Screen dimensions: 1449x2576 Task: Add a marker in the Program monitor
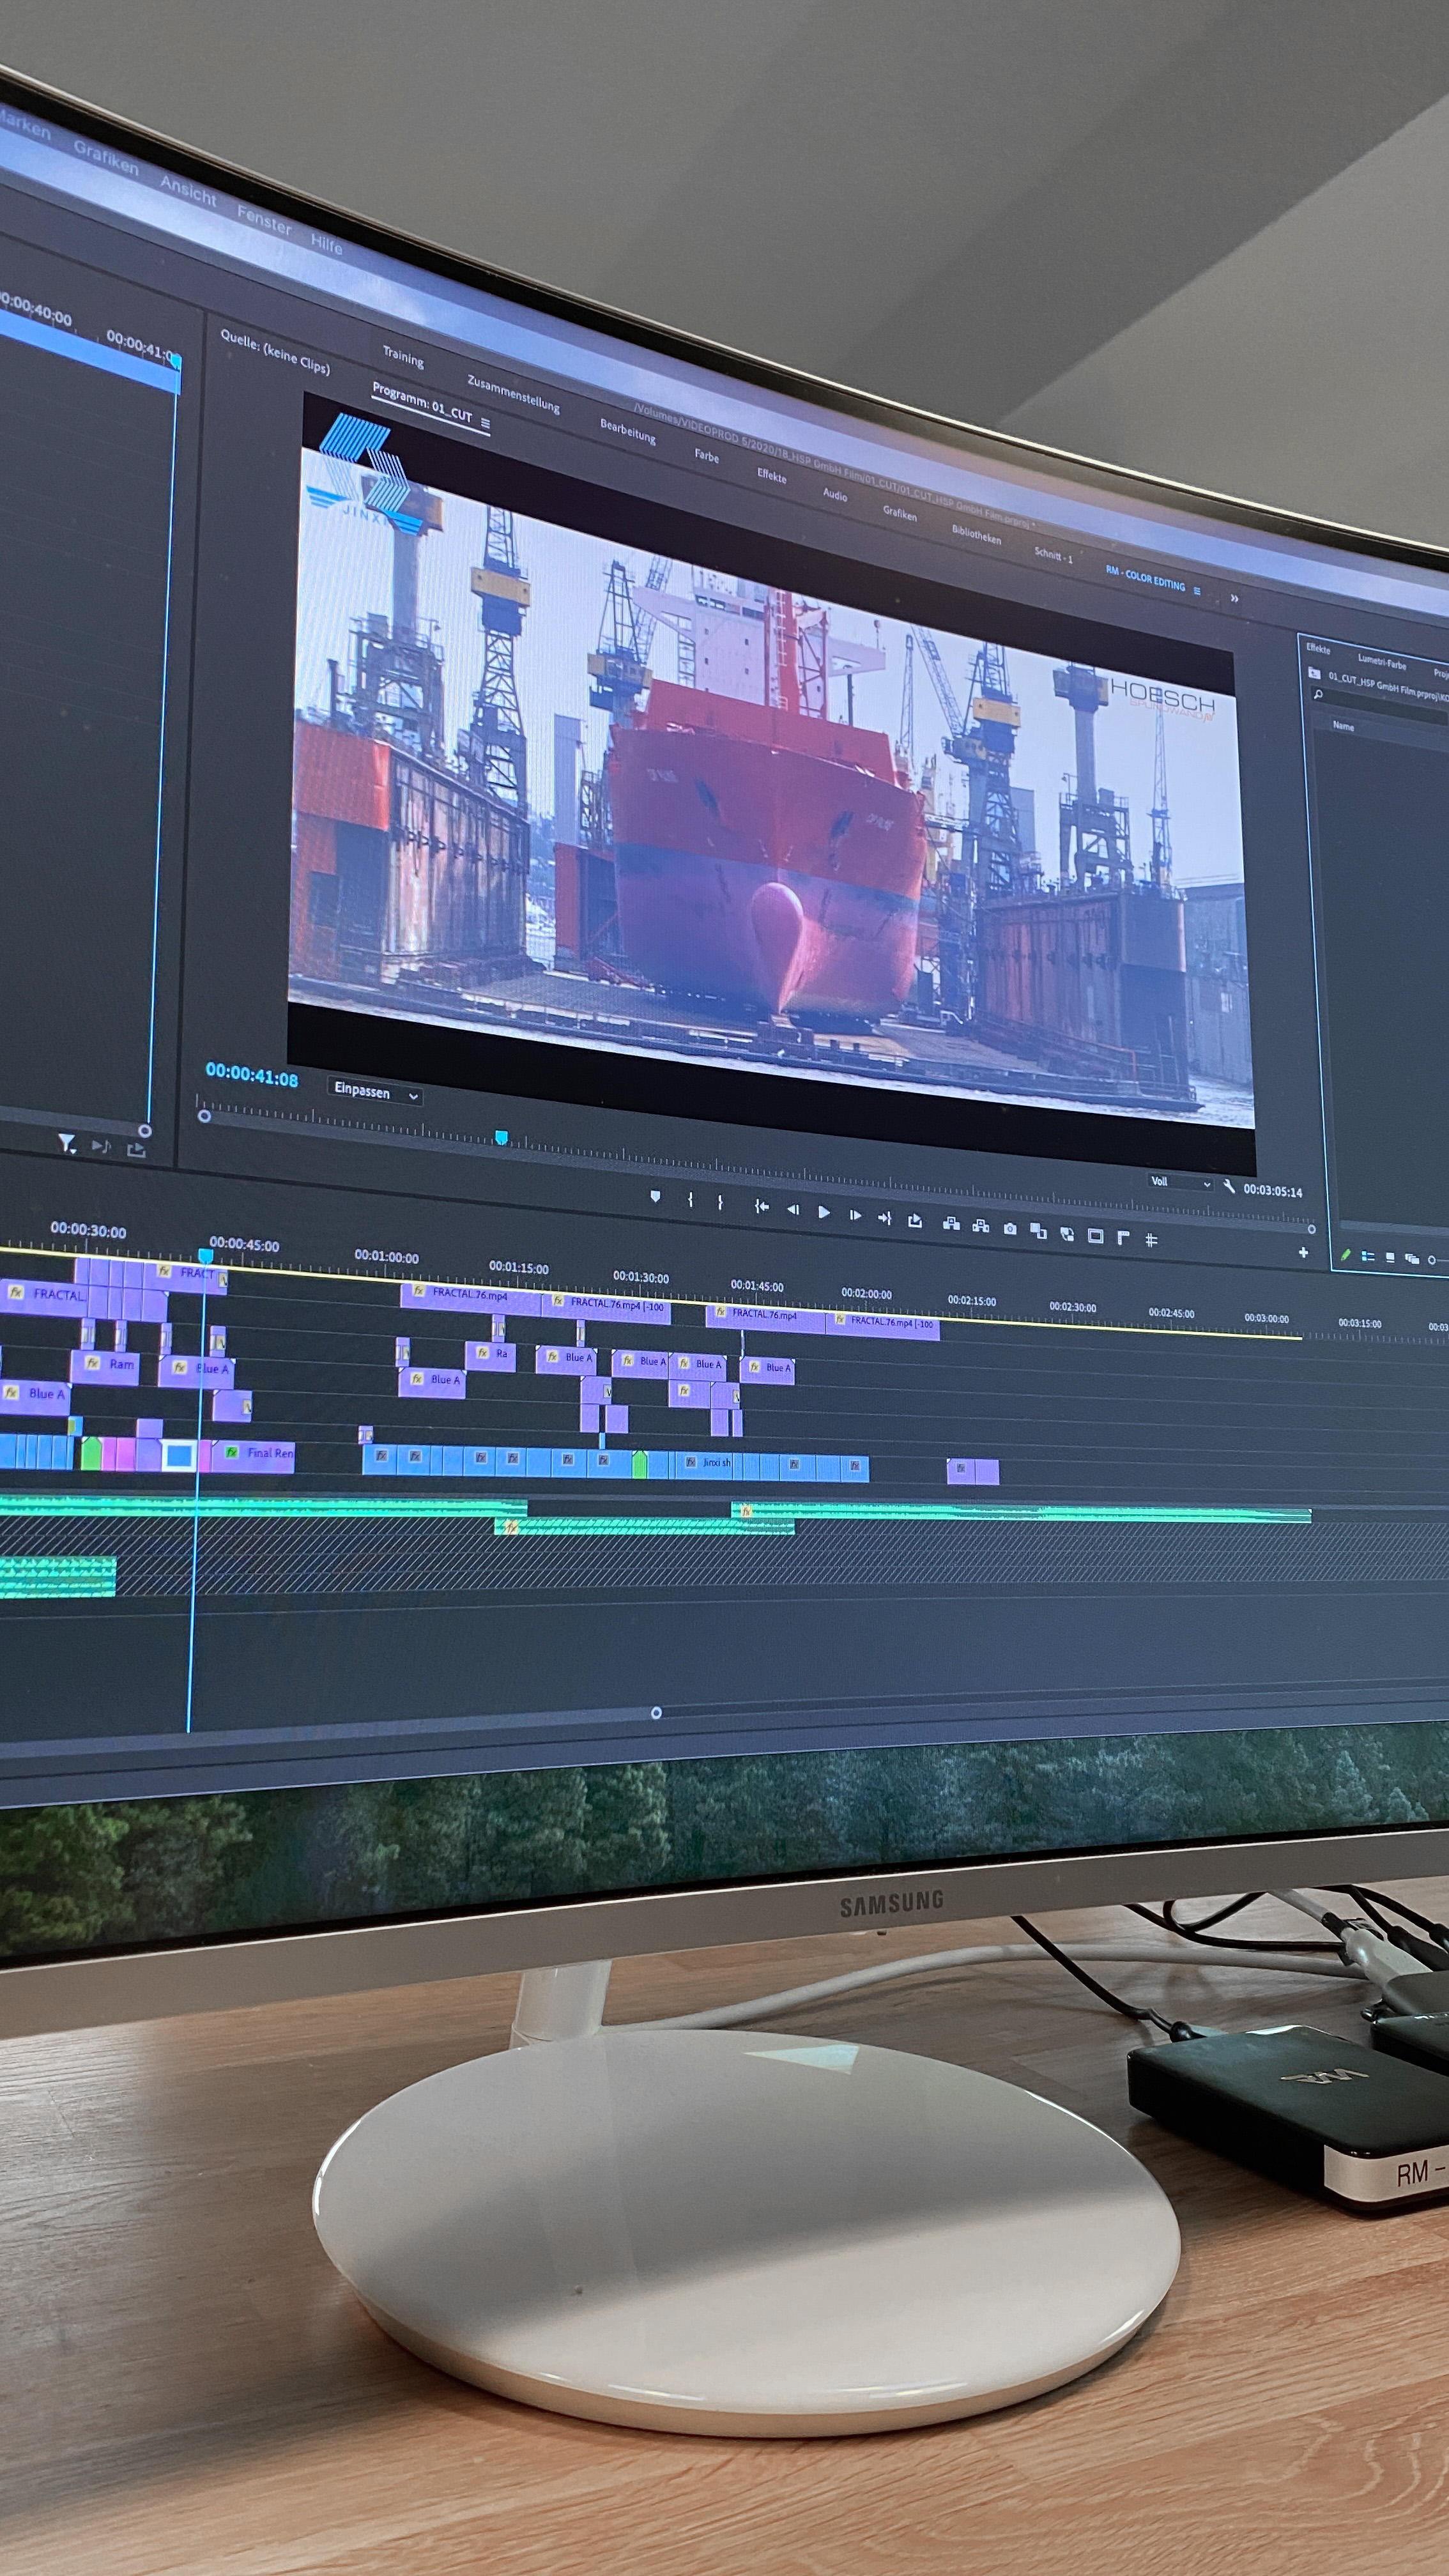click(655, 1196)
